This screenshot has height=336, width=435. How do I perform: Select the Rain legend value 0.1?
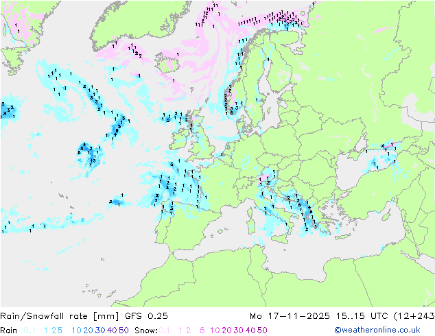point(30,331)
